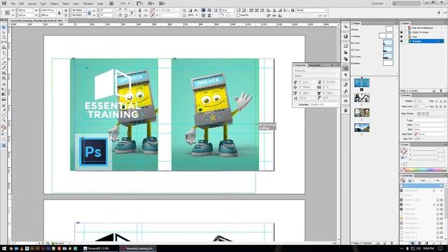Toggle visibility of Text layer
The image size is (448, 252).
click(x=402, y=36)
